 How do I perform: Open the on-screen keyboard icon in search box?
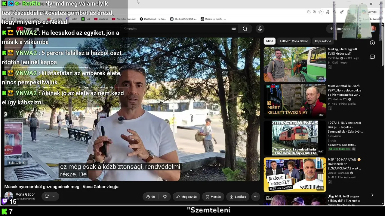point(234,29)
